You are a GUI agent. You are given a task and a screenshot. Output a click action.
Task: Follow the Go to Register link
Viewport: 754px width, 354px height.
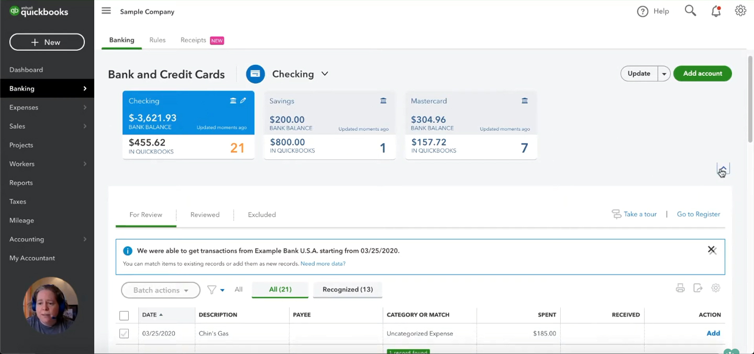pyautogui.click(x=698, y=214)
